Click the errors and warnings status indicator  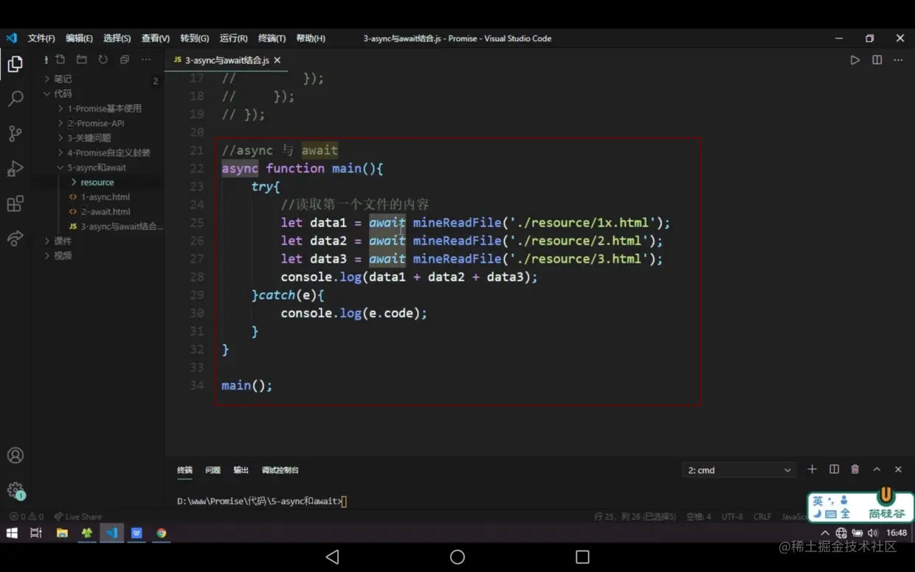click(x=27, y=517)
